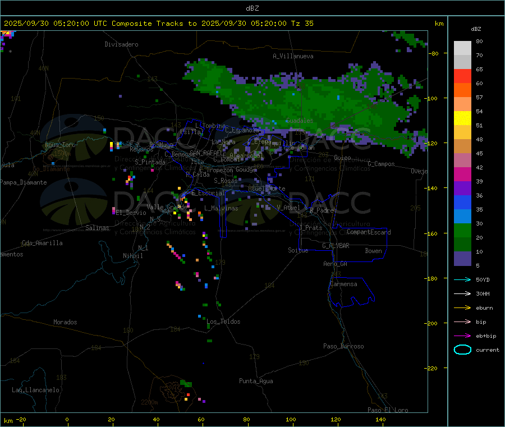
Task: Pick the yellow swatch below 54 dBZ
Action: [x=462, y=118]
